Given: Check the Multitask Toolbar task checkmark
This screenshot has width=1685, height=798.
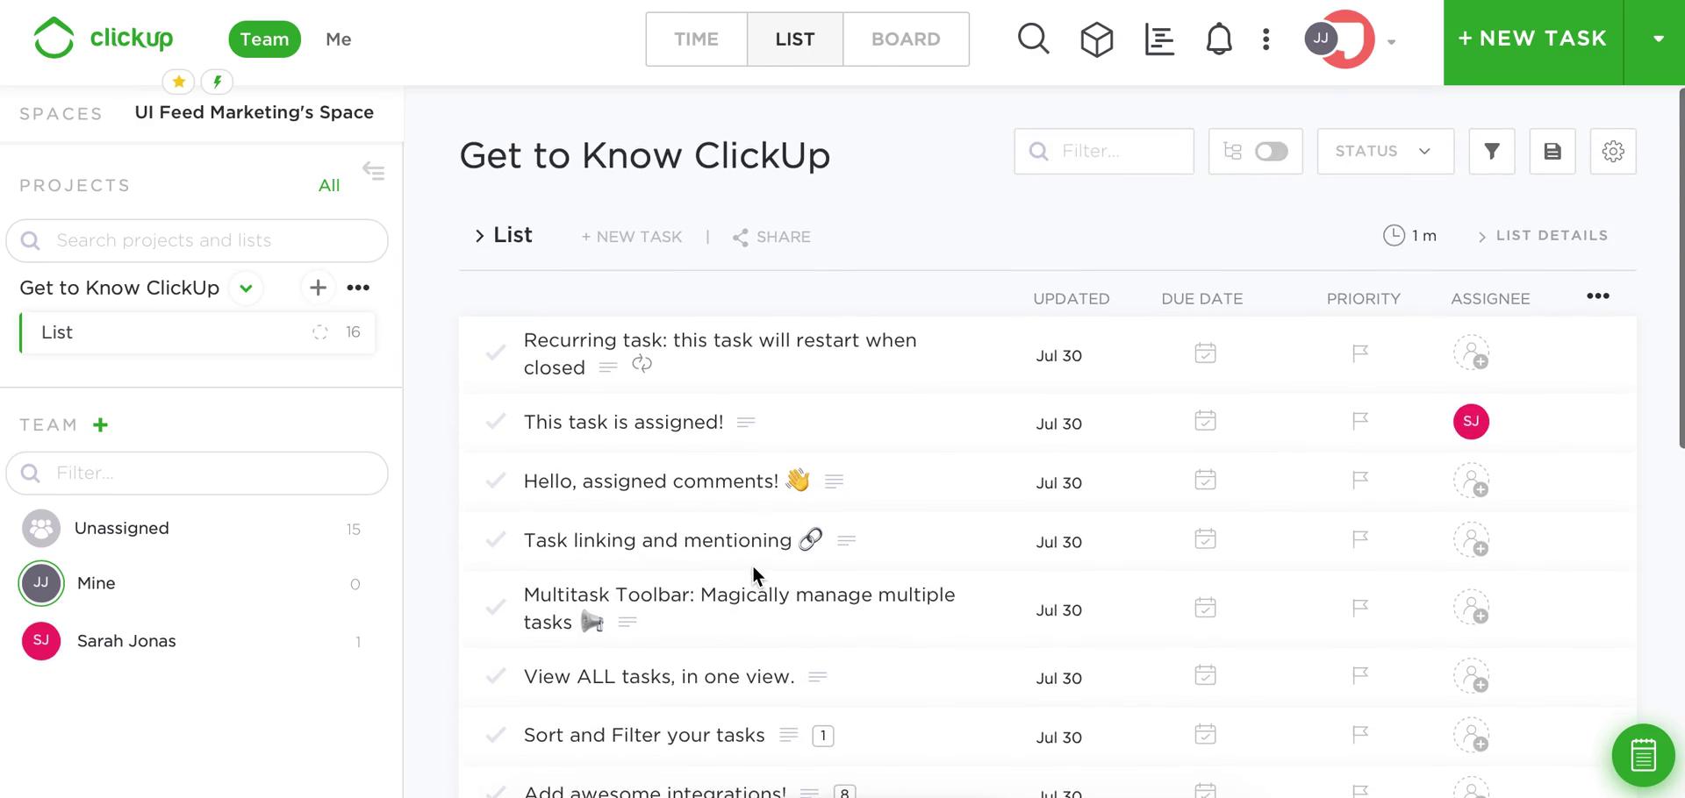Looking at the screenshot, I should pos(496,607).
